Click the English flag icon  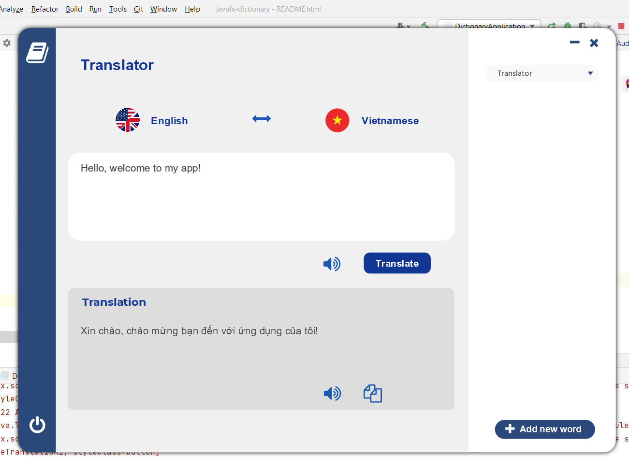[x=128, y=120]
